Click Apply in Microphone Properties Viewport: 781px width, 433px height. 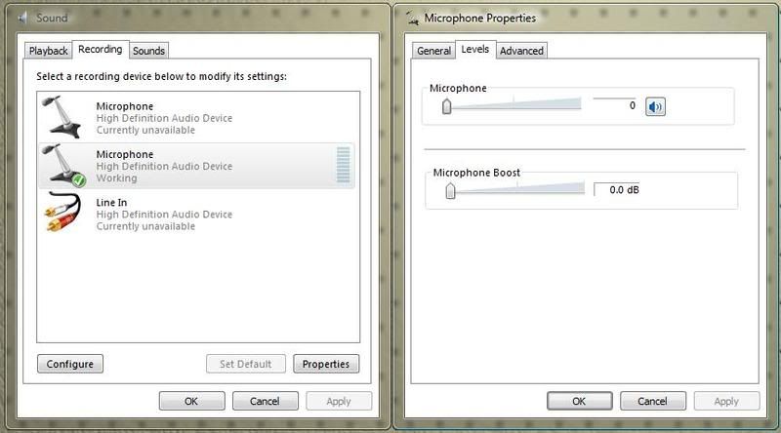click(726, 401)
